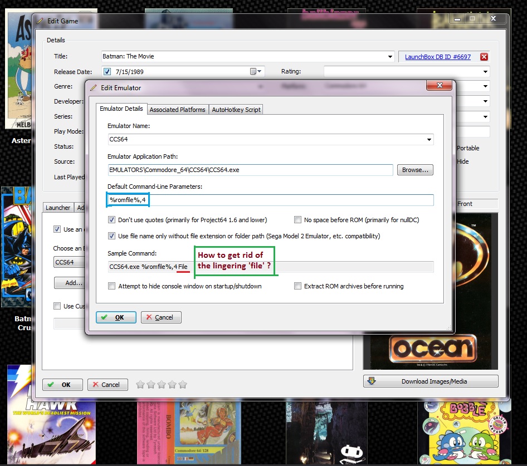The image size is (527, 466).
Task: Maximize the Edit Game window
Action: coord(472,19)
